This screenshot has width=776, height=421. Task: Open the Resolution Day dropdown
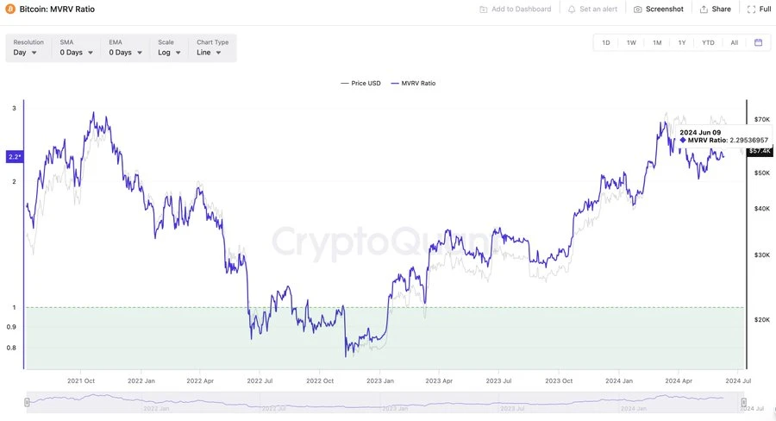tap(26, 53)
